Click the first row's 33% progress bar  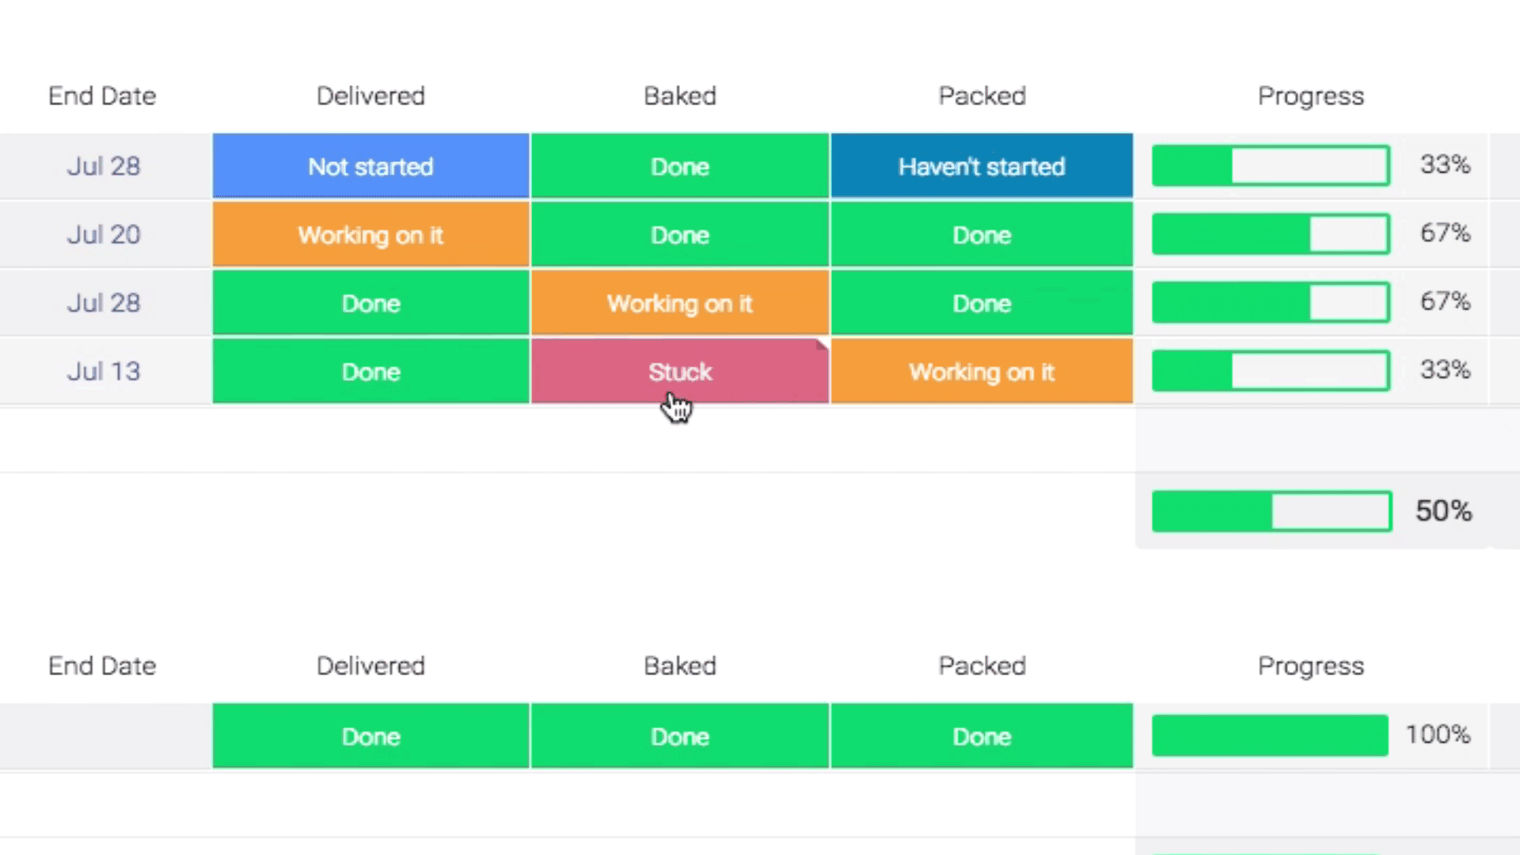point(1271,165)
